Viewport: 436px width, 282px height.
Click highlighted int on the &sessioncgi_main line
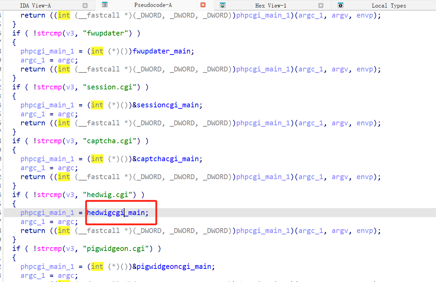(x=97, y=105)
